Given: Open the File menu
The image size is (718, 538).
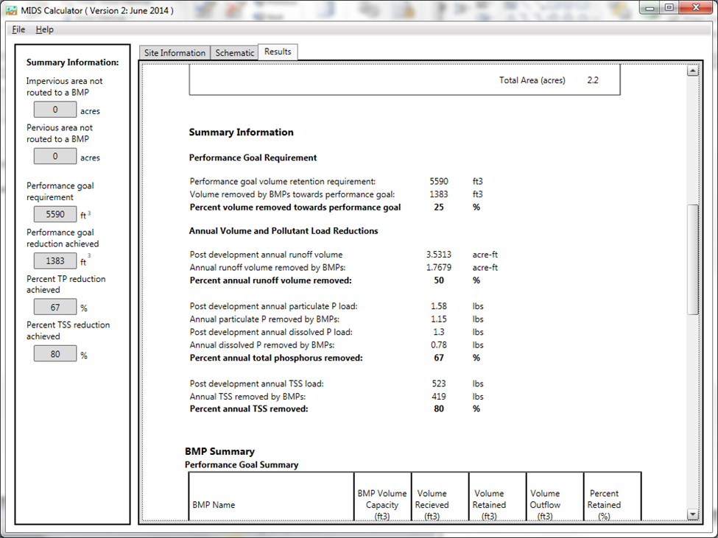Looking at the screenshot, I should click(18, 29).
